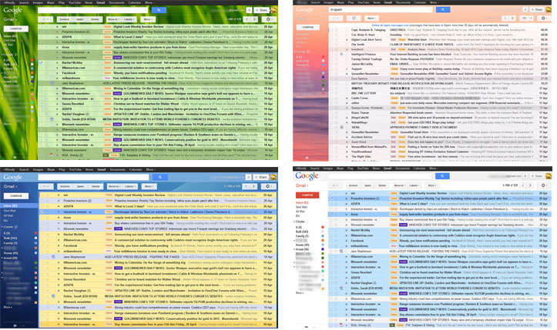
Task: Click Spam button in blue-theme toolbar
Action: (x=81, y=186)
